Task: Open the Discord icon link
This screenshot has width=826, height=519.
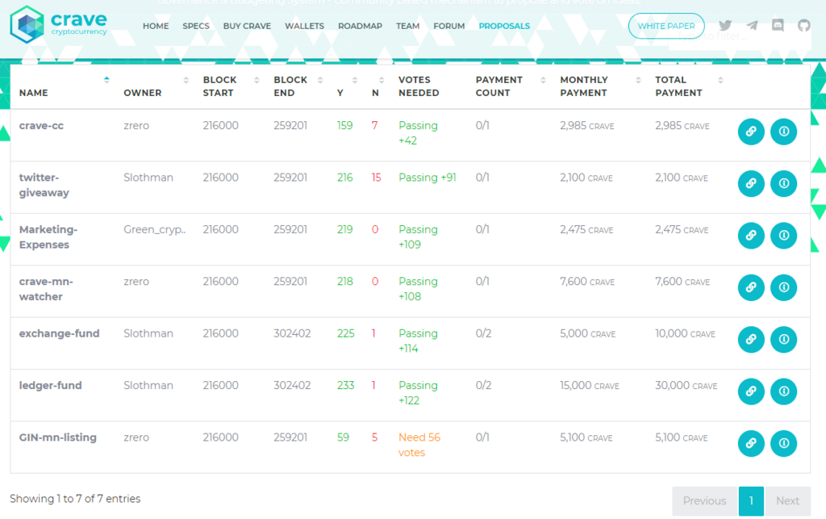Action: point(778,25)
